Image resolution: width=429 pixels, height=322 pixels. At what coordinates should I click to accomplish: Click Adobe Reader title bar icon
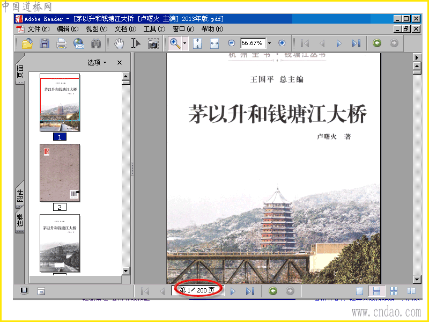pyautogui.click(x=19, y=19)
